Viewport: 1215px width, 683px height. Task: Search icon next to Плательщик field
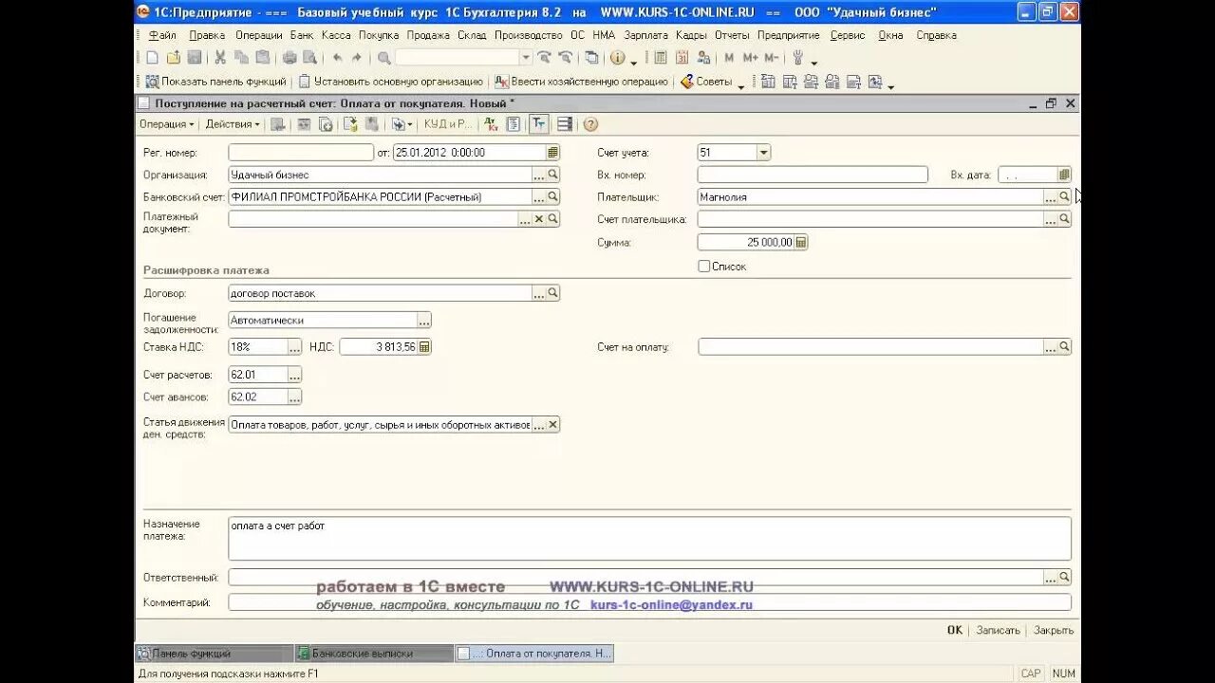point(1064,197)
